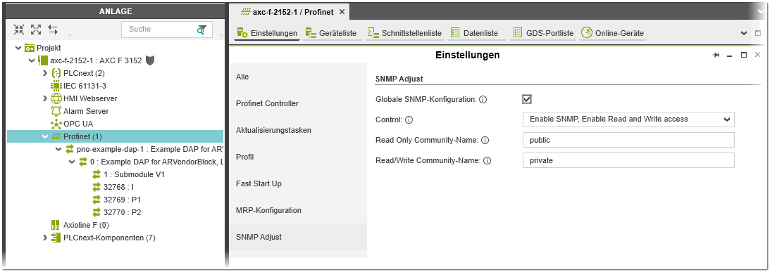Pin the Einstellungen panel
Screen dimensions: 770x272
(x=716, y=56)
